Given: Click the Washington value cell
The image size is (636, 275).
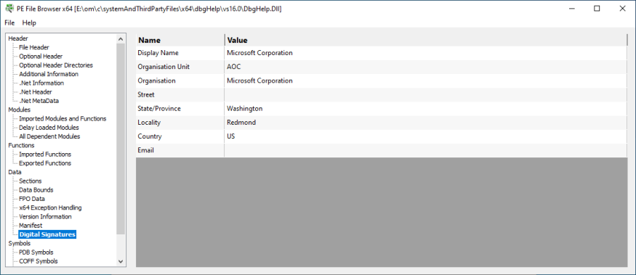Looking at the screenshot, I should coord(425,109).
